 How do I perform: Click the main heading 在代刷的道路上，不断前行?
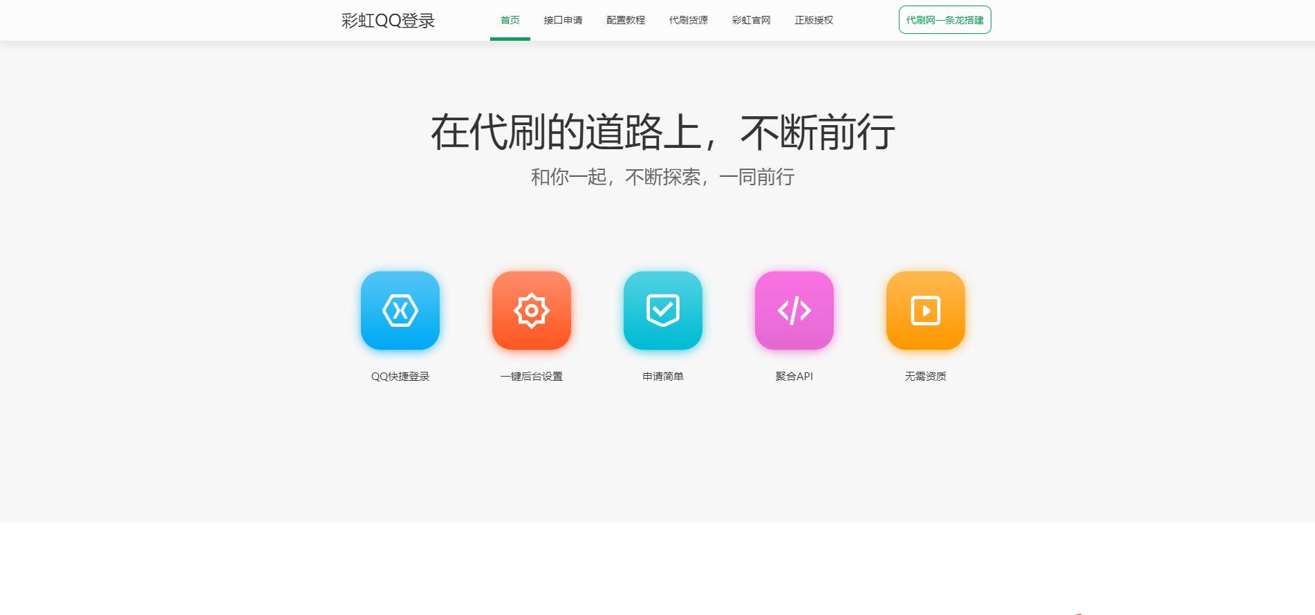(x=662, y=132)
